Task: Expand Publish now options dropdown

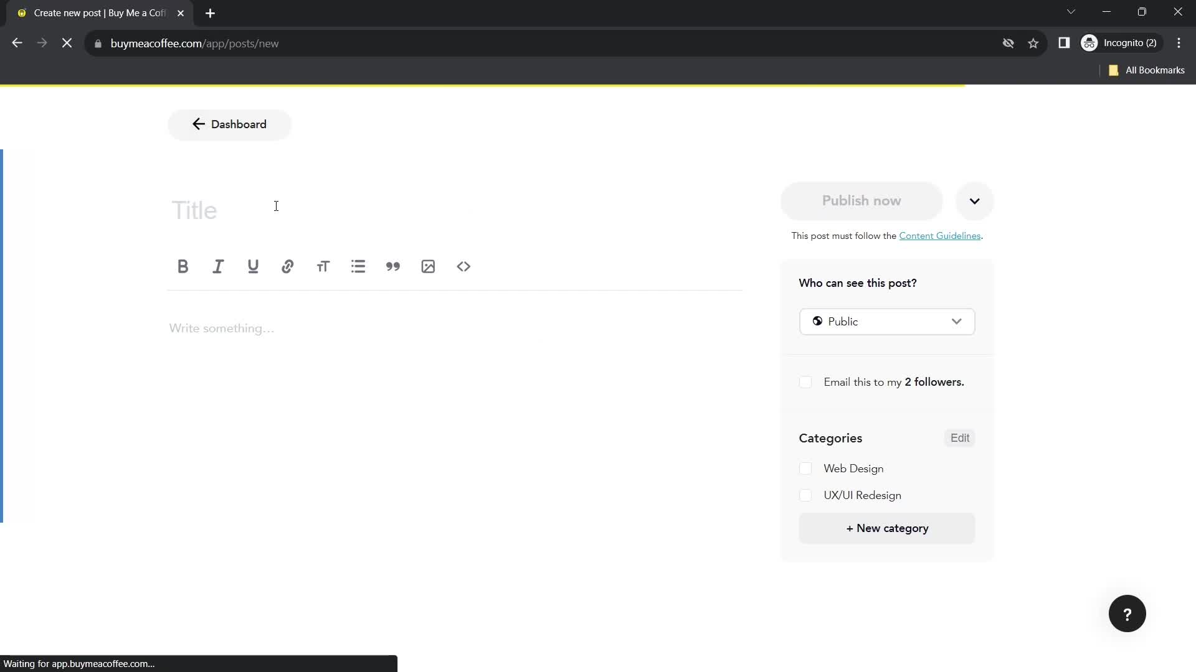Action: (975, 200)
